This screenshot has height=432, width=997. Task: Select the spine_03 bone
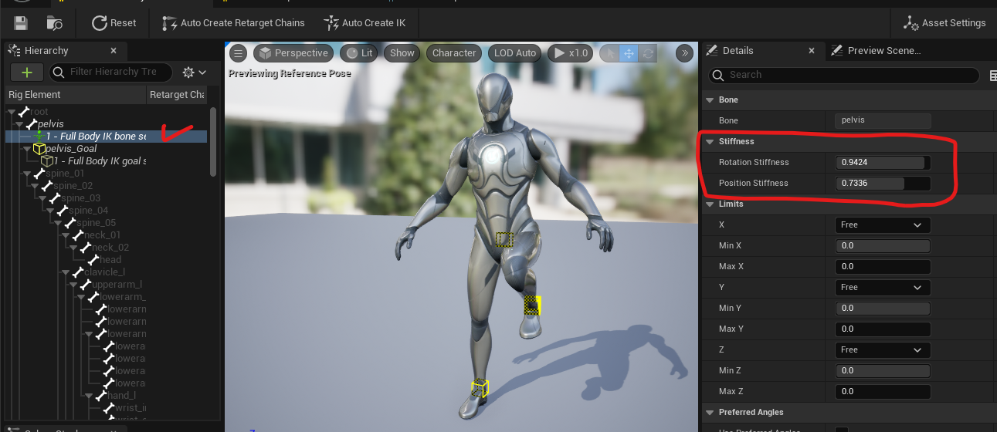(x=80, y=197)
